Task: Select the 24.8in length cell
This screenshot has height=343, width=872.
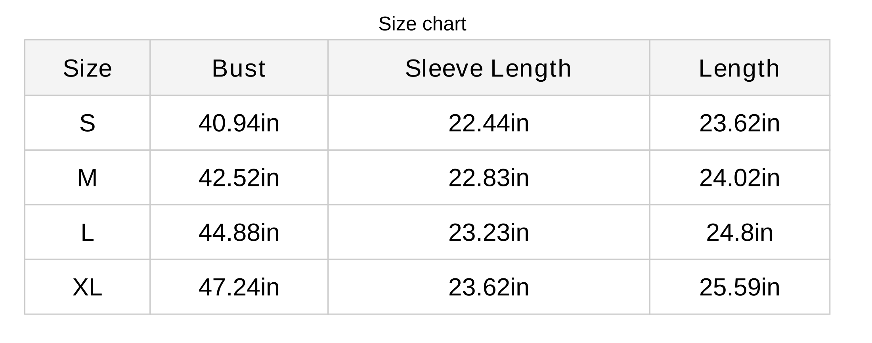Action: pos(739,232)
